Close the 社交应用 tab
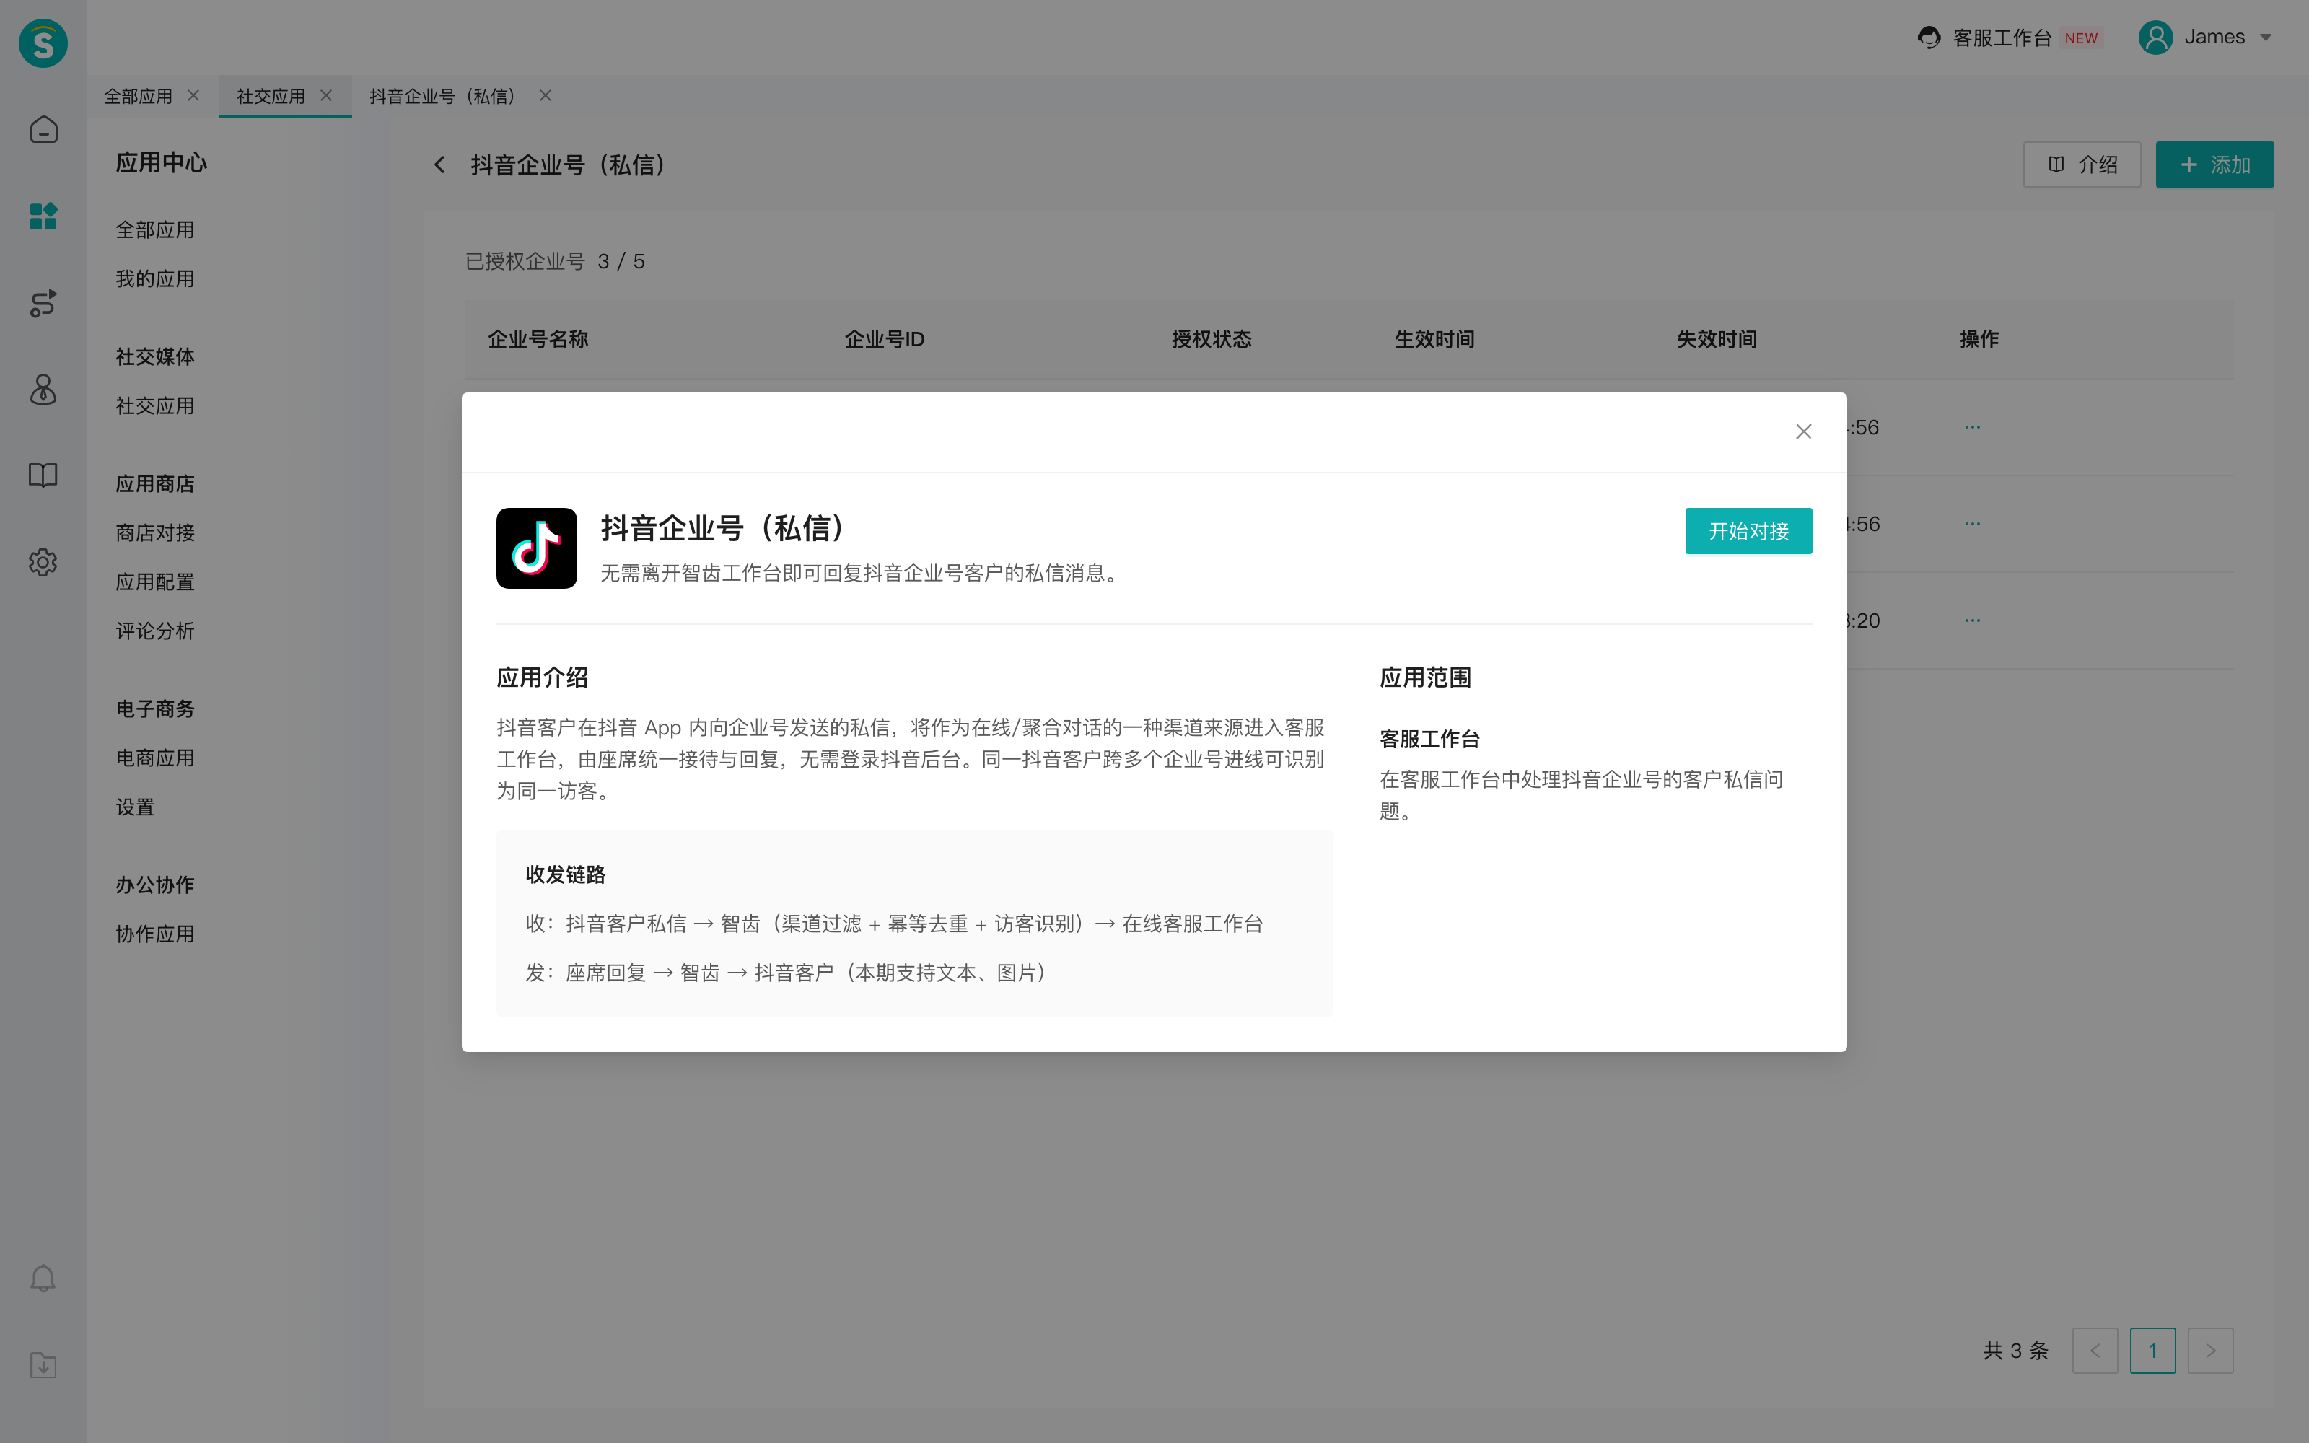 (326, 95)
